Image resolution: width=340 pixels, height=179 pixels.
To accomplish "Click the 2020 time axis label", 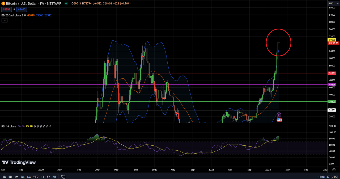I will point(41,169).
